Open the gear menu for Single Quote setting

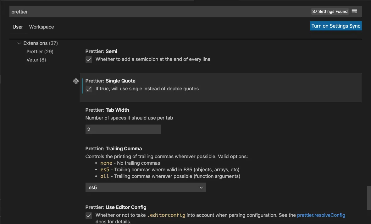(76, 81)
